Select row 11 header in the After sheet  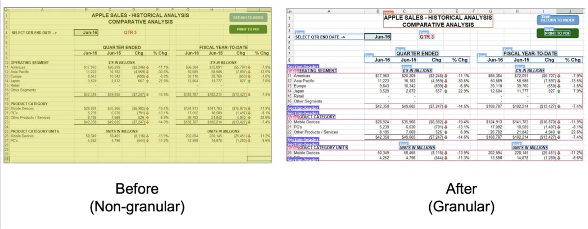click(289, 76)
